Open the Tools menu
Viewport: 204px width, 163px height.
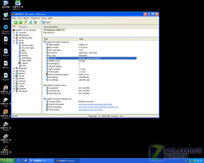tap(44, 18)
